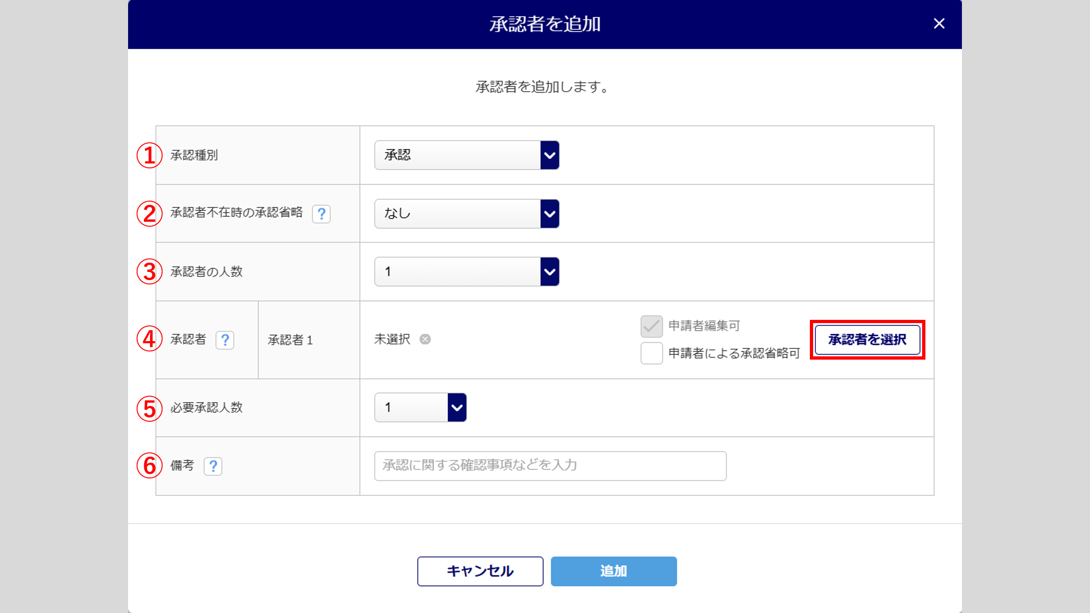Toggle the 申請者編集可 checkbox
Viewport: 1090px width, 613px height.
point(651,326)
